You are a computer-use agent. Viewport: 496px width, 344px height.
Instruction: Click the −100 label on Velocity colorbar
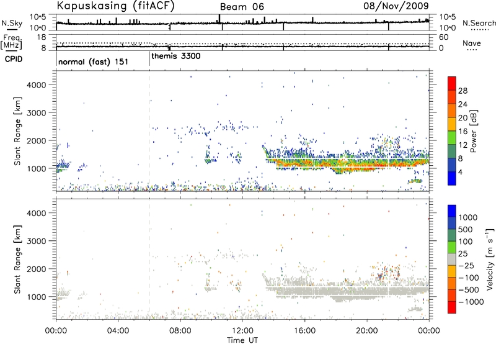click(x=469, y=278)
